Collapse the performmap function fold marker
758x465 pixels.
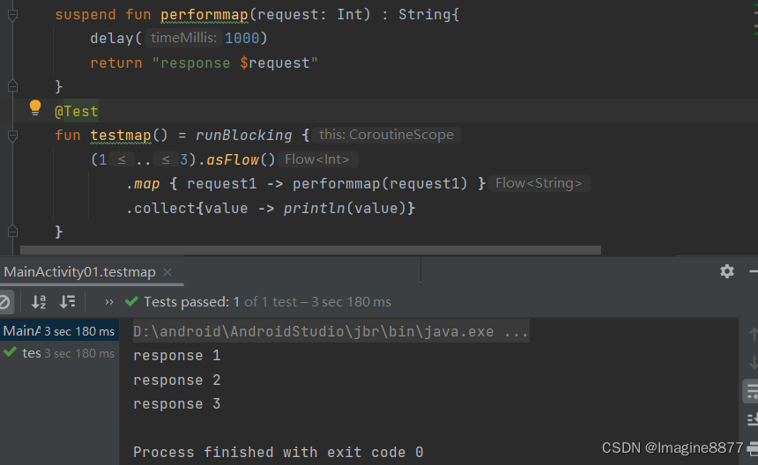pyautogui.click(x=13, y=15)
